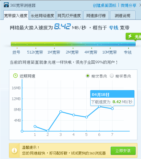Screen dimensions: 141x159
Task: Click the 创建桌面图标 link
Action: [104, 5]
